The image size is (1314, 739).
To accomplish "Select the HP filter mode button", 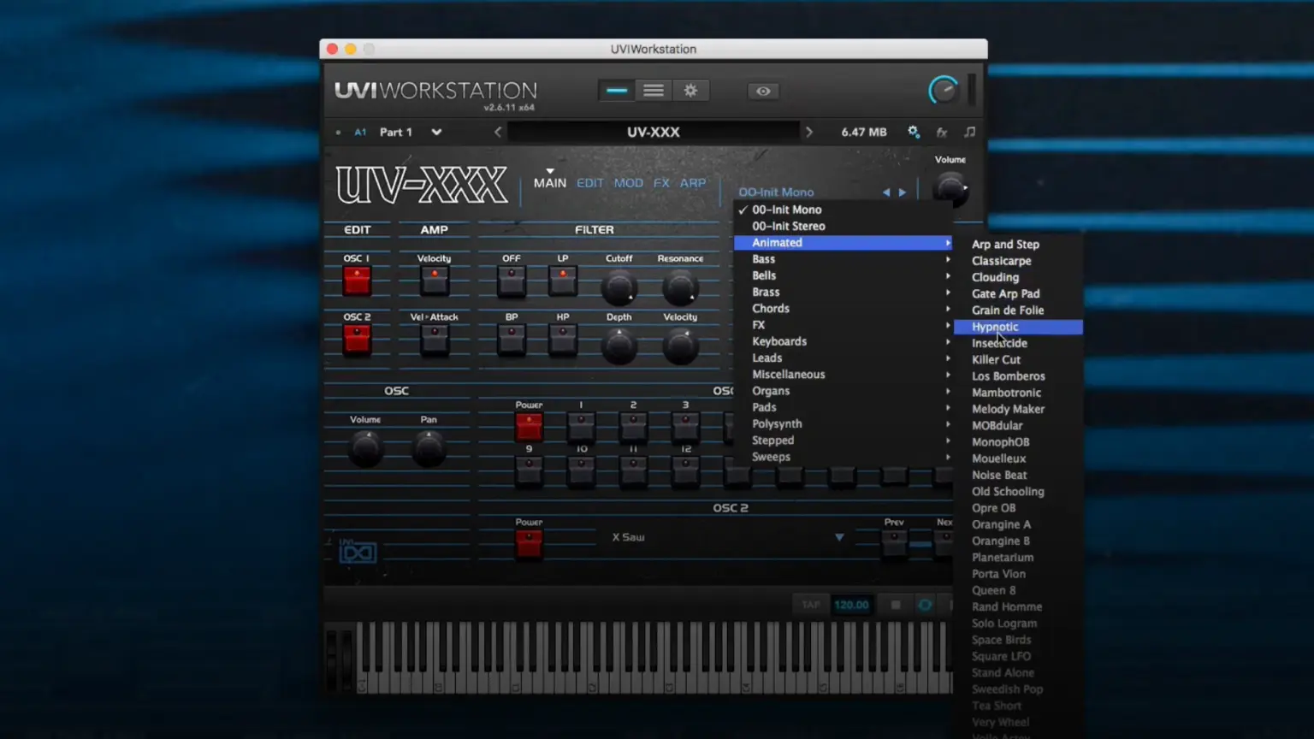I will [x=563, y=340].
